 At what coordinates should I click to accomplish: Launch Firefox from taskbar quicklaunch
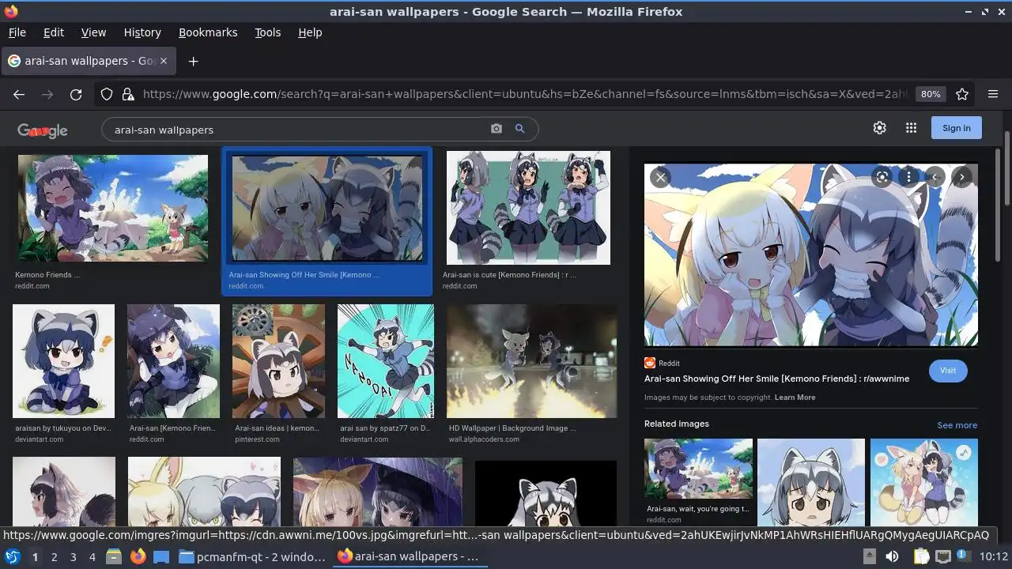pos(138,556)
